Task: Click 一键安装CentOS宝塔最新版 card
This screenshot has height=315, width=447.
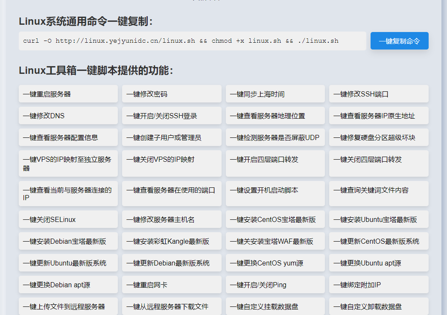Action: [x=275, y=219]
